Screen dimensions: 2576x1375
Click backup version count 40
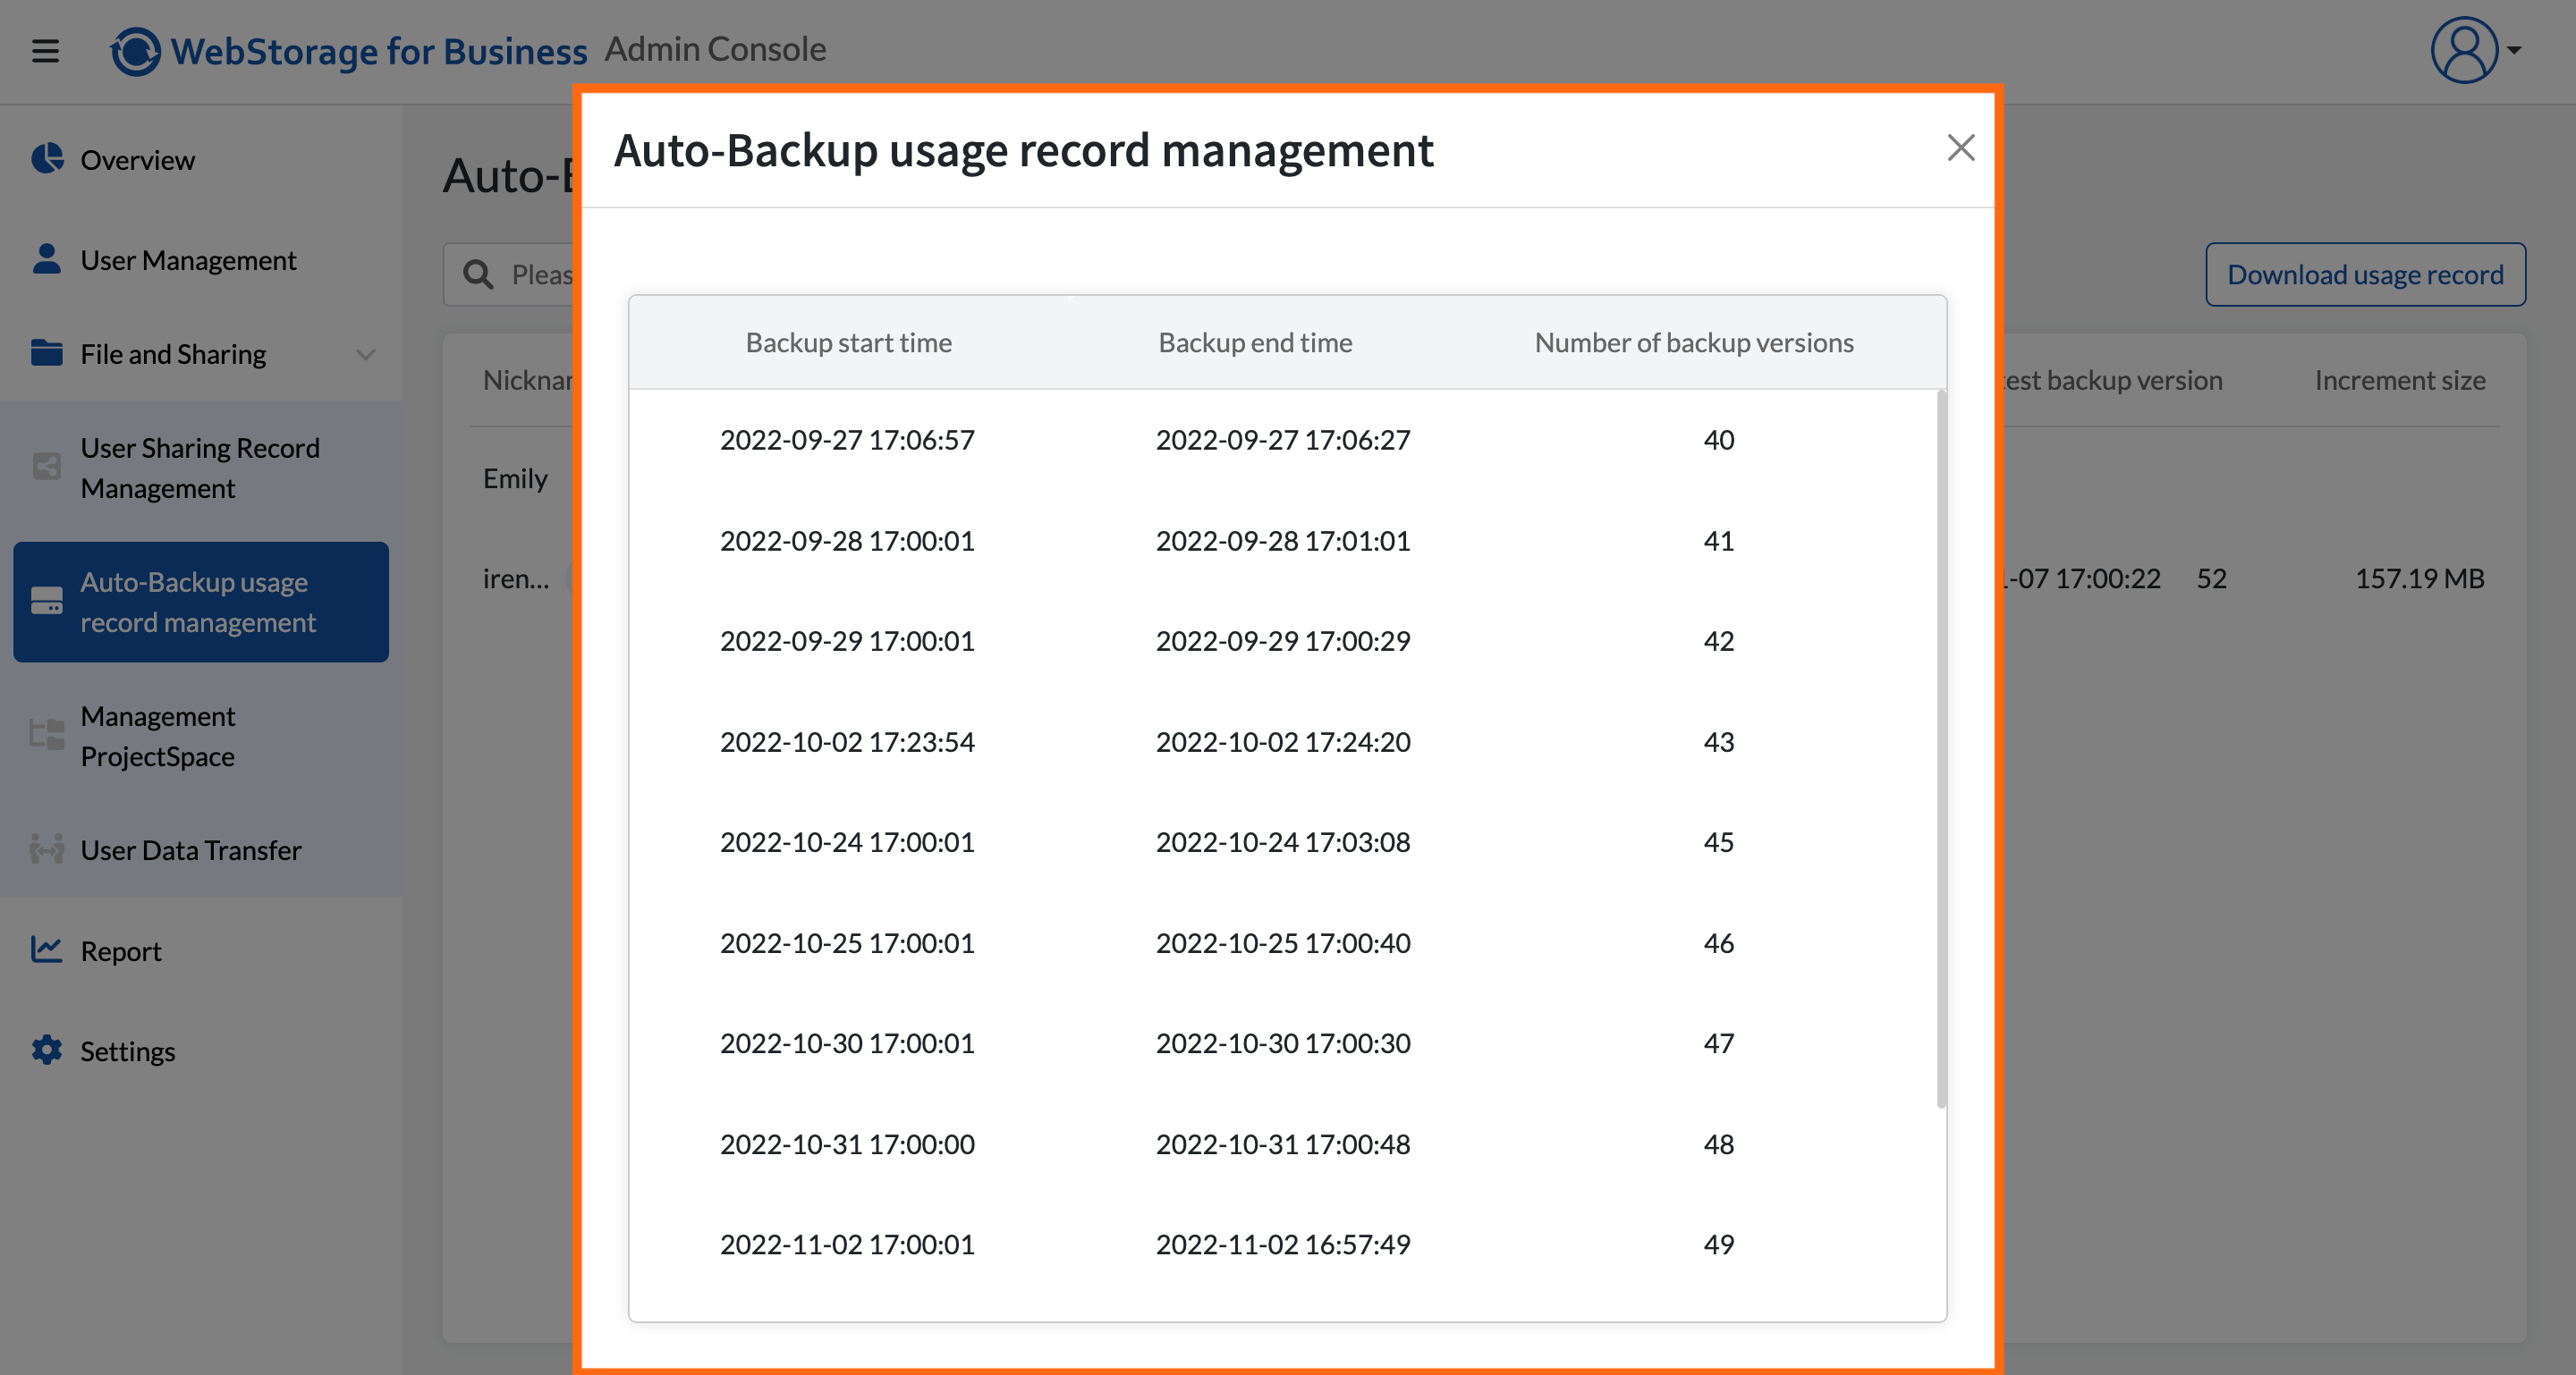click(1719, 439)
